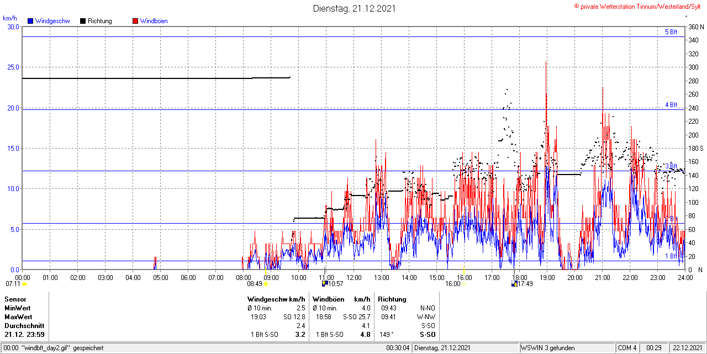Screen dimensions: 707x354
Task: Click the WSWIN 3 gefunden status entry
Action: tap(548, 348)
